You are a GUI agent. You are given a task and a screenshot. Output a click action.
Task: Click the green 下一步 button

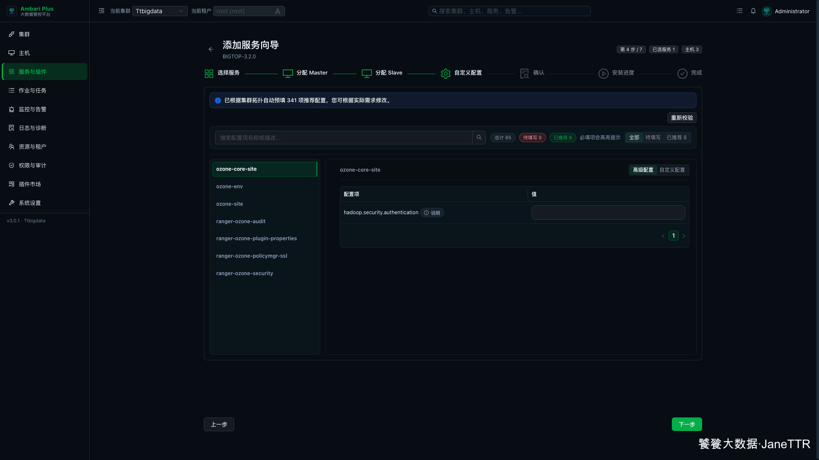click(x=687, y=424)
